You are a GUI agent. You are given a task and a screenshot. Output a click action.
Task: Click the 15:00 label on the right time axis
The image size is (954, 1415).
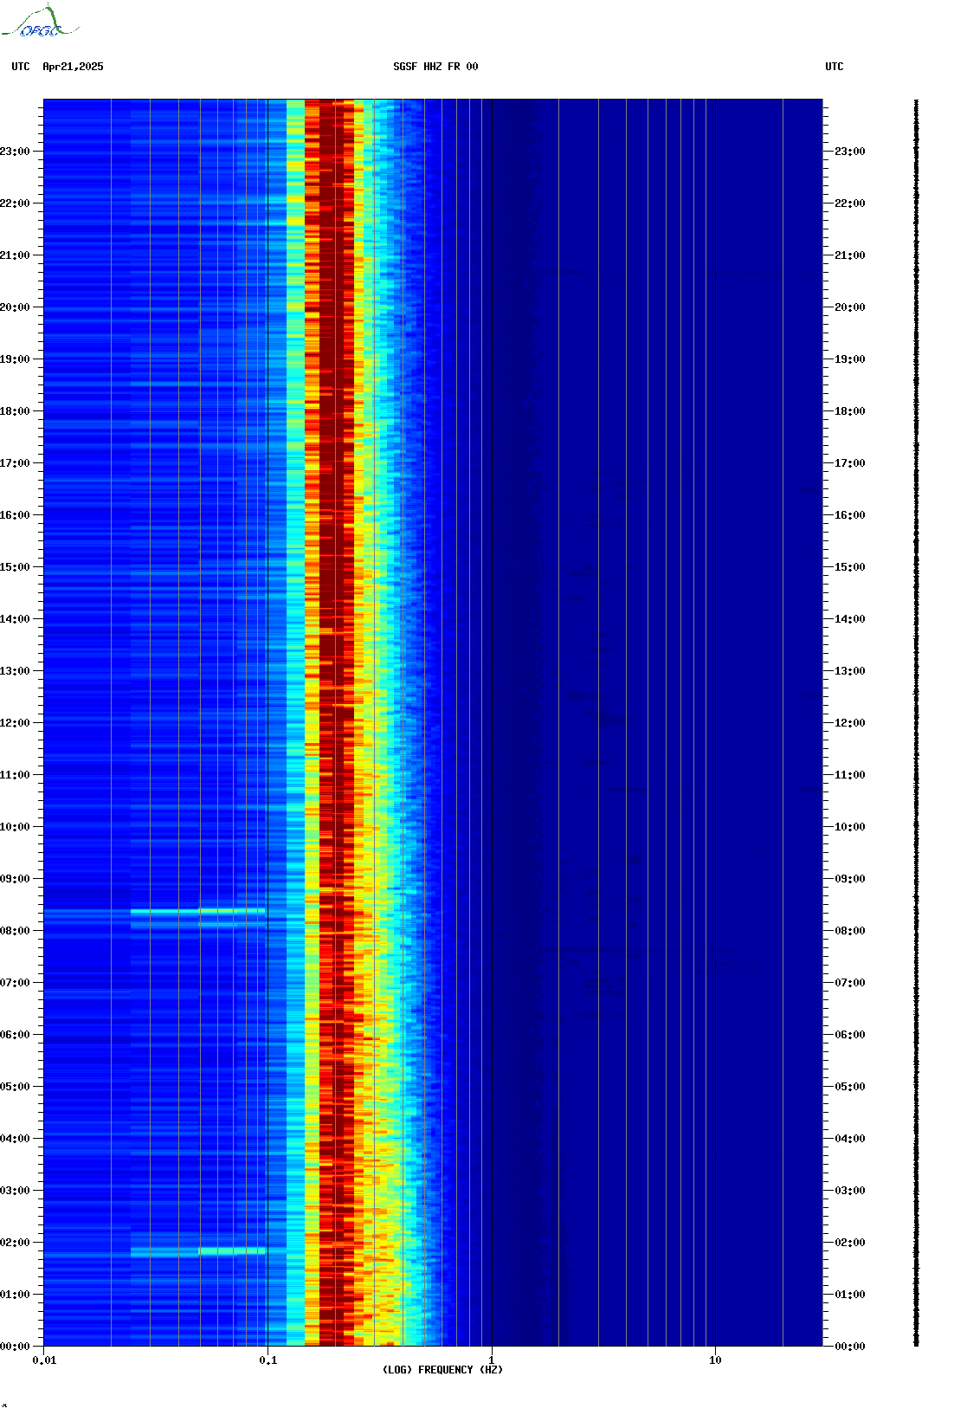click(x=850, y=567)
